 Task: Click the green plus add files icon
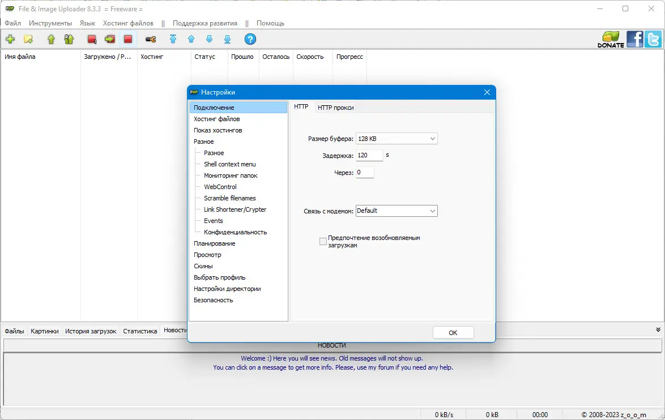[10, 40]
